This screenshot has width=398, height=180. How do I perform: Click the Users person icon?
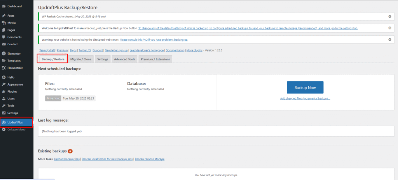point(3,99)
